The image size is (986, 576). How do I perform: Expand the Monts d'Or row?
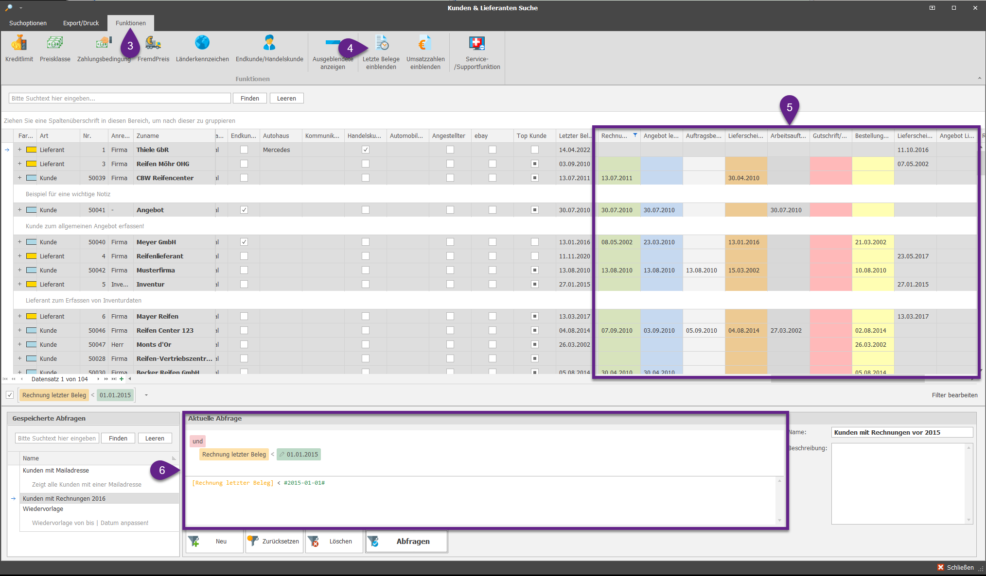pos(19,344)
